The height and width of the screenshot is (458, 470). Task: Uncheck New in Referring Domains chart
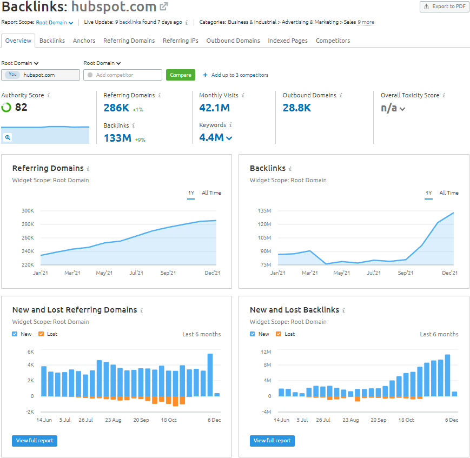point(15,334)
